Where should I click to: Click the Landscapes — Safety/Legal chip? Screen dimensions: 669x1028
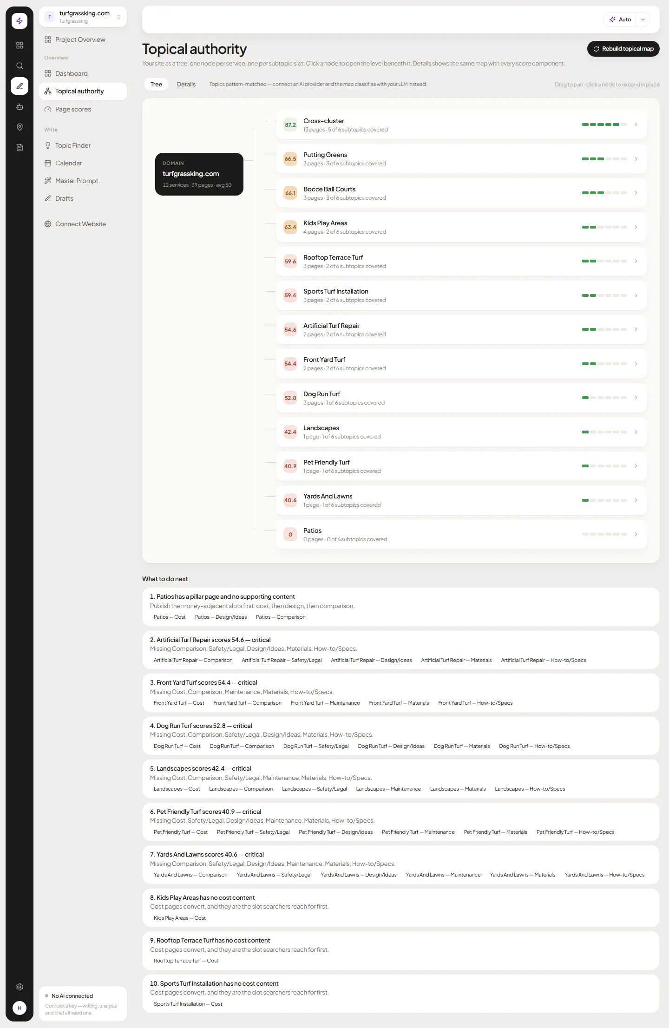315,789
